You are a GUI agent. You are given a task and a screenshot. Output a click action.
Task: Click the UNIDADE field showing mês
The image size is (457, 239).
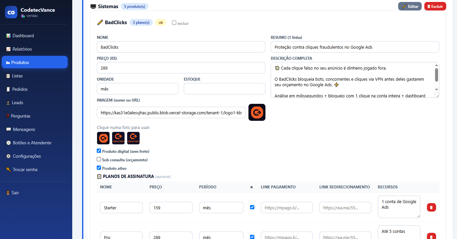(x=138, y=89)
